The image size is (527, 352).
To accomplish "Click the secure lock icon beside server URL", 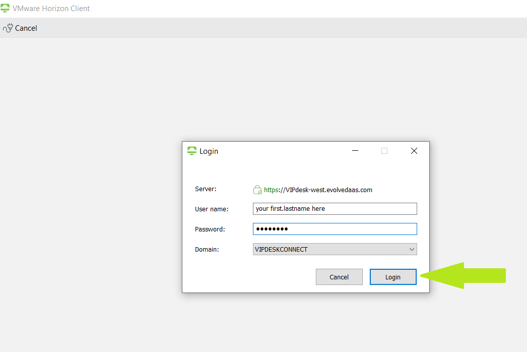I will click(257, 190).
